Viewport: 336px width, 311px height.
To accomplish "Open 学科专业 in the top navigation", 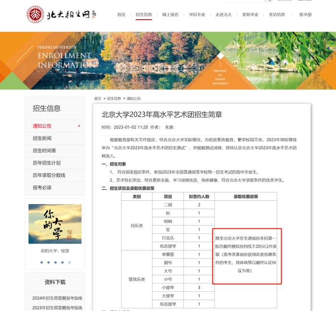I will pyautogui.click(x=197, y=14).
